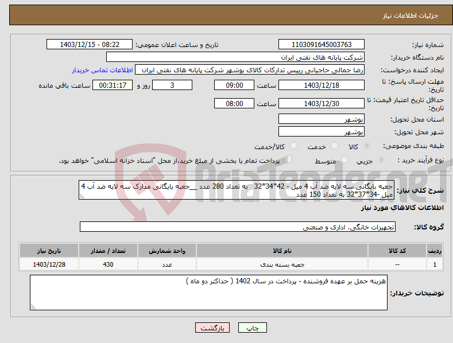Click the label ساعت باقی مانده
This screenshot has width=453, height=343.
pyautogui.click(x=64, y=85)
